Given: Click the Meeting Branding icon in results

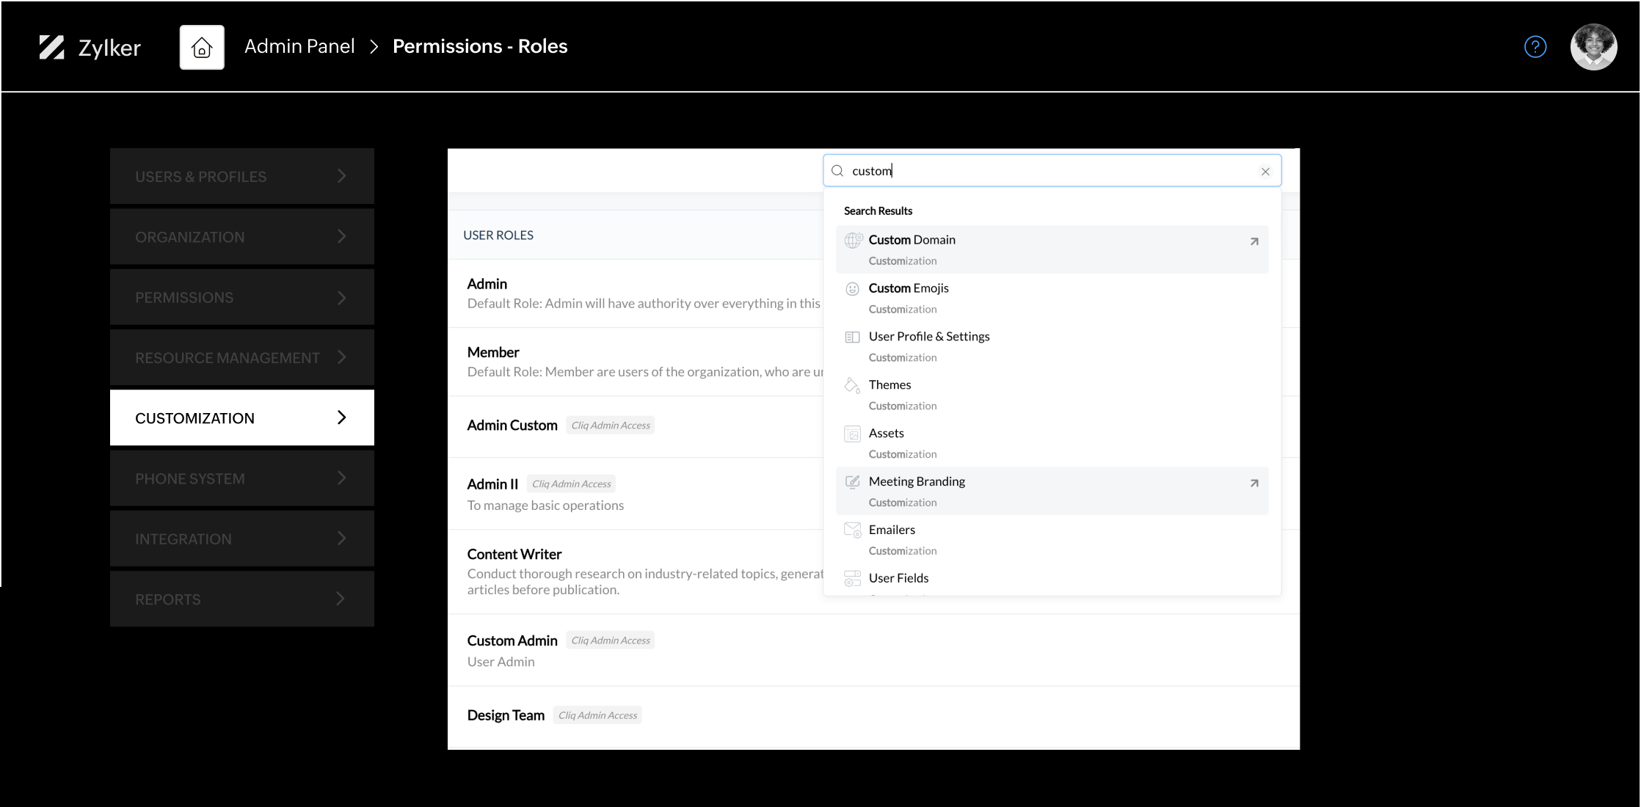Looking at the screenshot, I should pos(852,481).
